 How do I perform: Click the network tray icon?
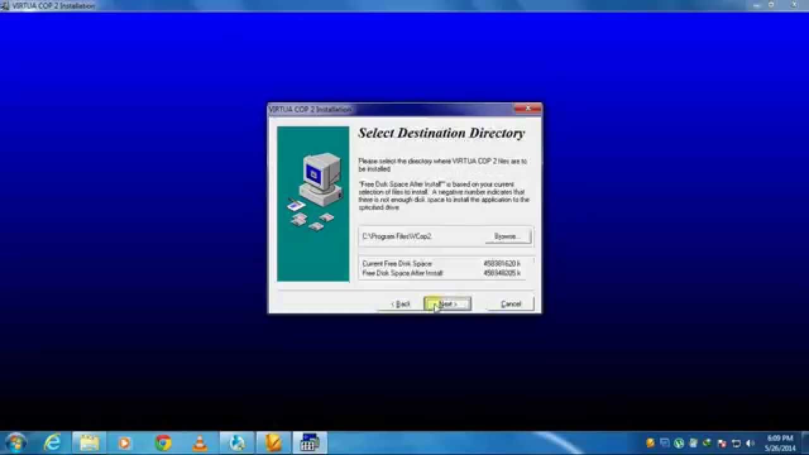point(736,443)
